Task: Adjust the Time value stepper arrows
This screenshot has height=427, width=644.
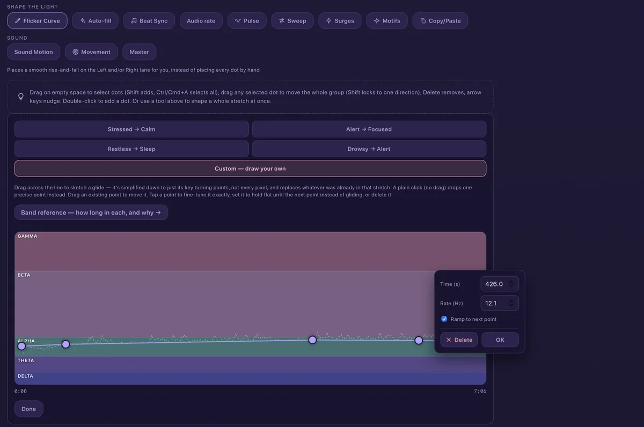Action: (511, 284)
